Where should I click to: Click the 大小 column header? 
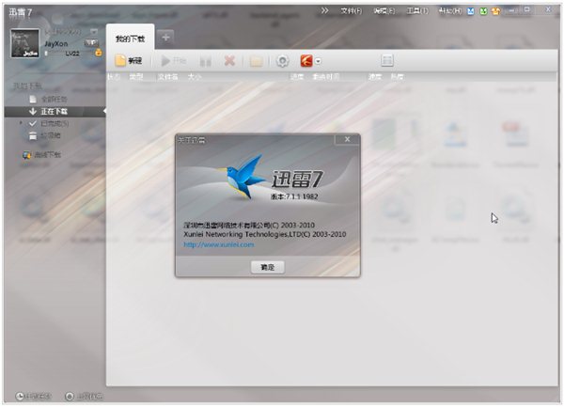[195, 76]
